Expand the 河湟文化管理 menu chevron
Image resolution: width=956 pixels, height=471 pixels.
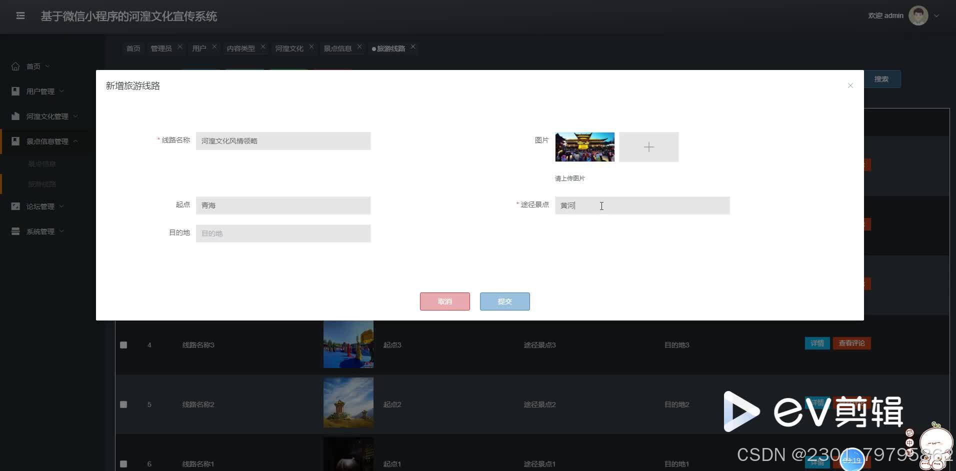[75, 116]
